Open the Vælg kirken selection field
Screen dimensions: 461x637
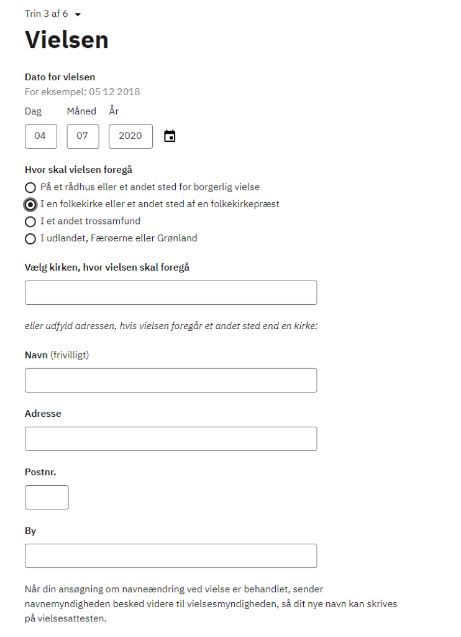(x=171, y=292)
